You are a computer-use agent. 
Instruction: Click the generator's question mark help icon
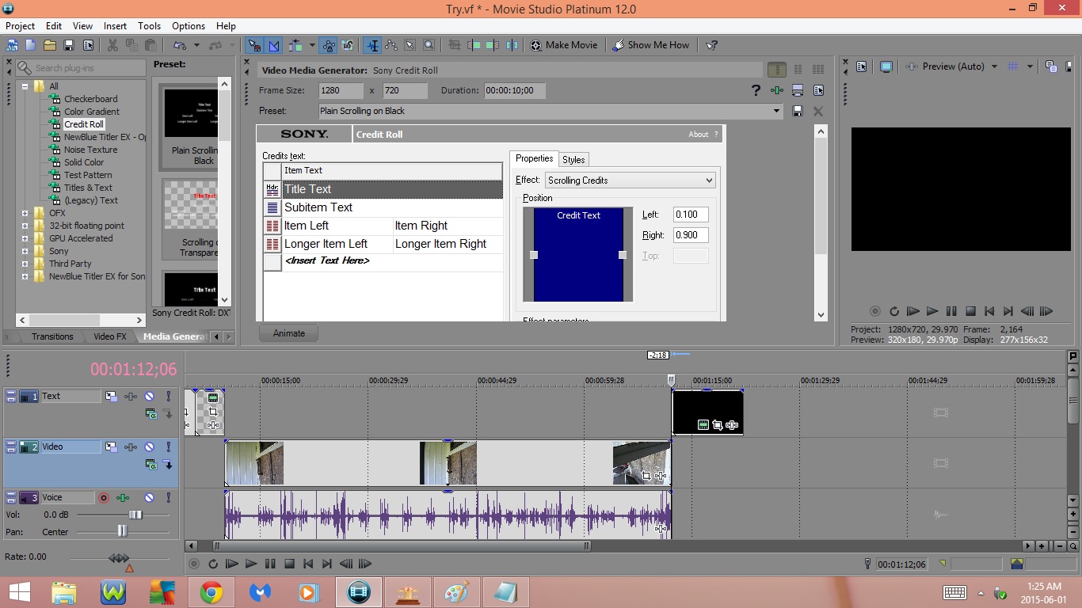point(756,91)
